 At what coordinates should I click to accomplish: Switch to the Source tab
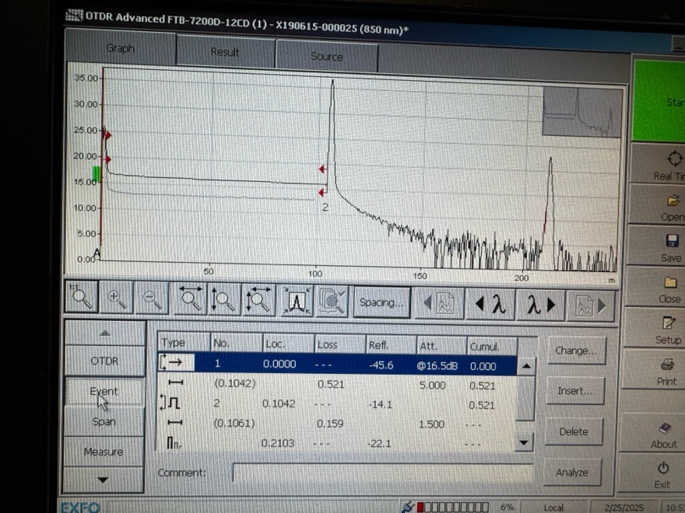point(326,56)
